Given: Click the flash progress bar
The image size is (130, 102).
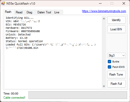Looking at the screenshot, I should click(x=78, y=95).
